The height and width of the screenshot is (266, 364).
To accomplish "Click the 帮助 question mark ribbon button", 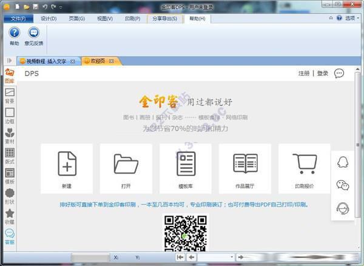I will 15,36.
